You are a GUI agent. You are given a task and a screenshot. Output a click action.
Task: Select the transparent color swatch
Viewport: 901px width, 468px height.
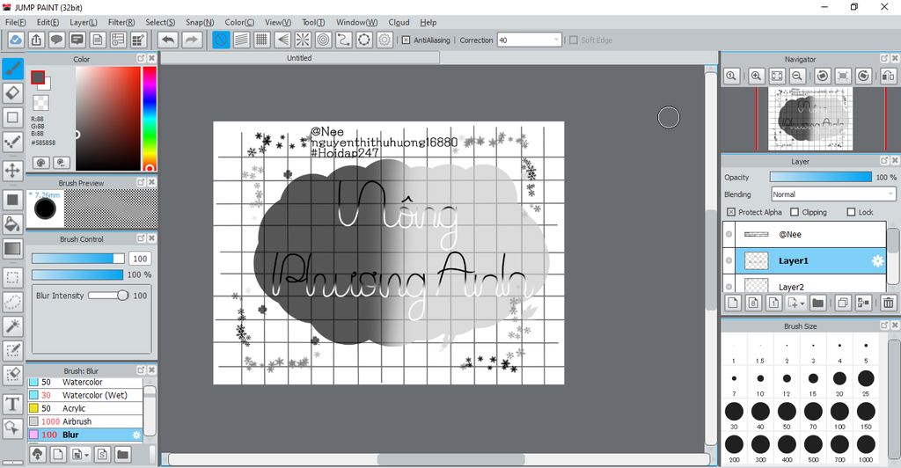pyautogui.click(x=40, y=103)
